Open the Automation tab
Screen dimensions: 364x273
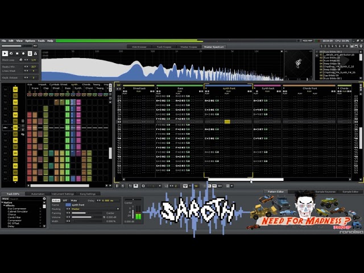coord(38,194)
